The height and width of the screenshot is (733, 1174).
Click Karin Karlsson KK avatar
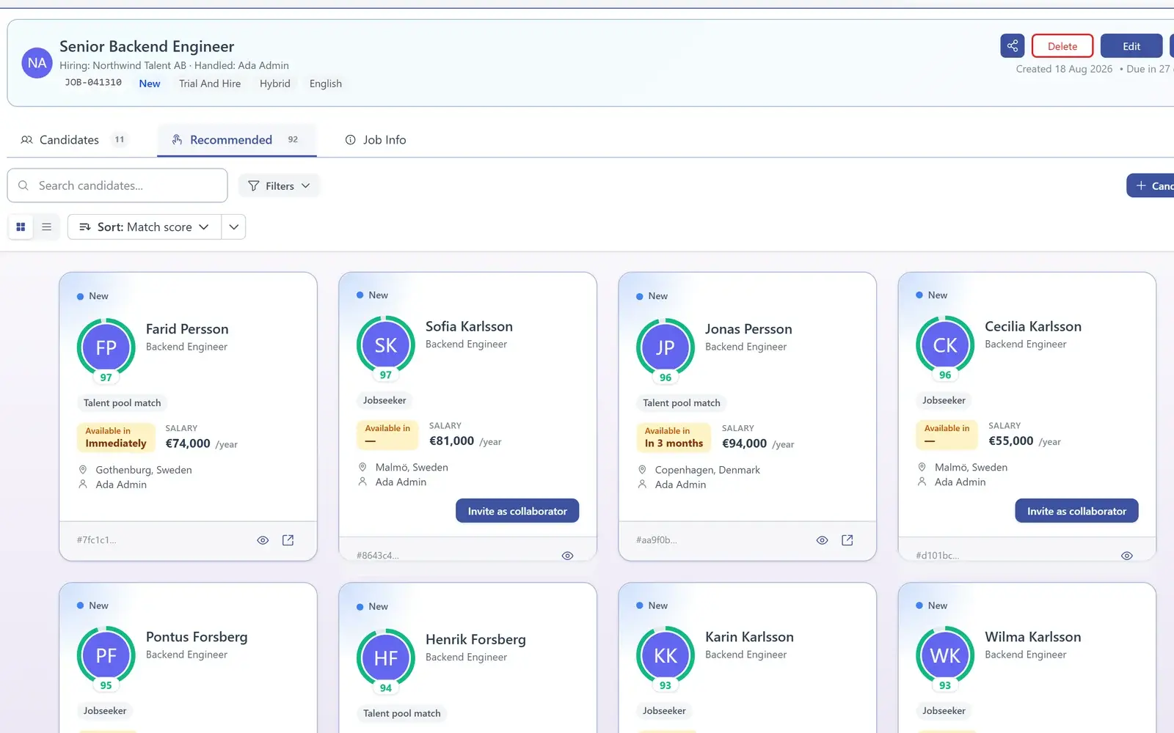click(x=666, y=655)
